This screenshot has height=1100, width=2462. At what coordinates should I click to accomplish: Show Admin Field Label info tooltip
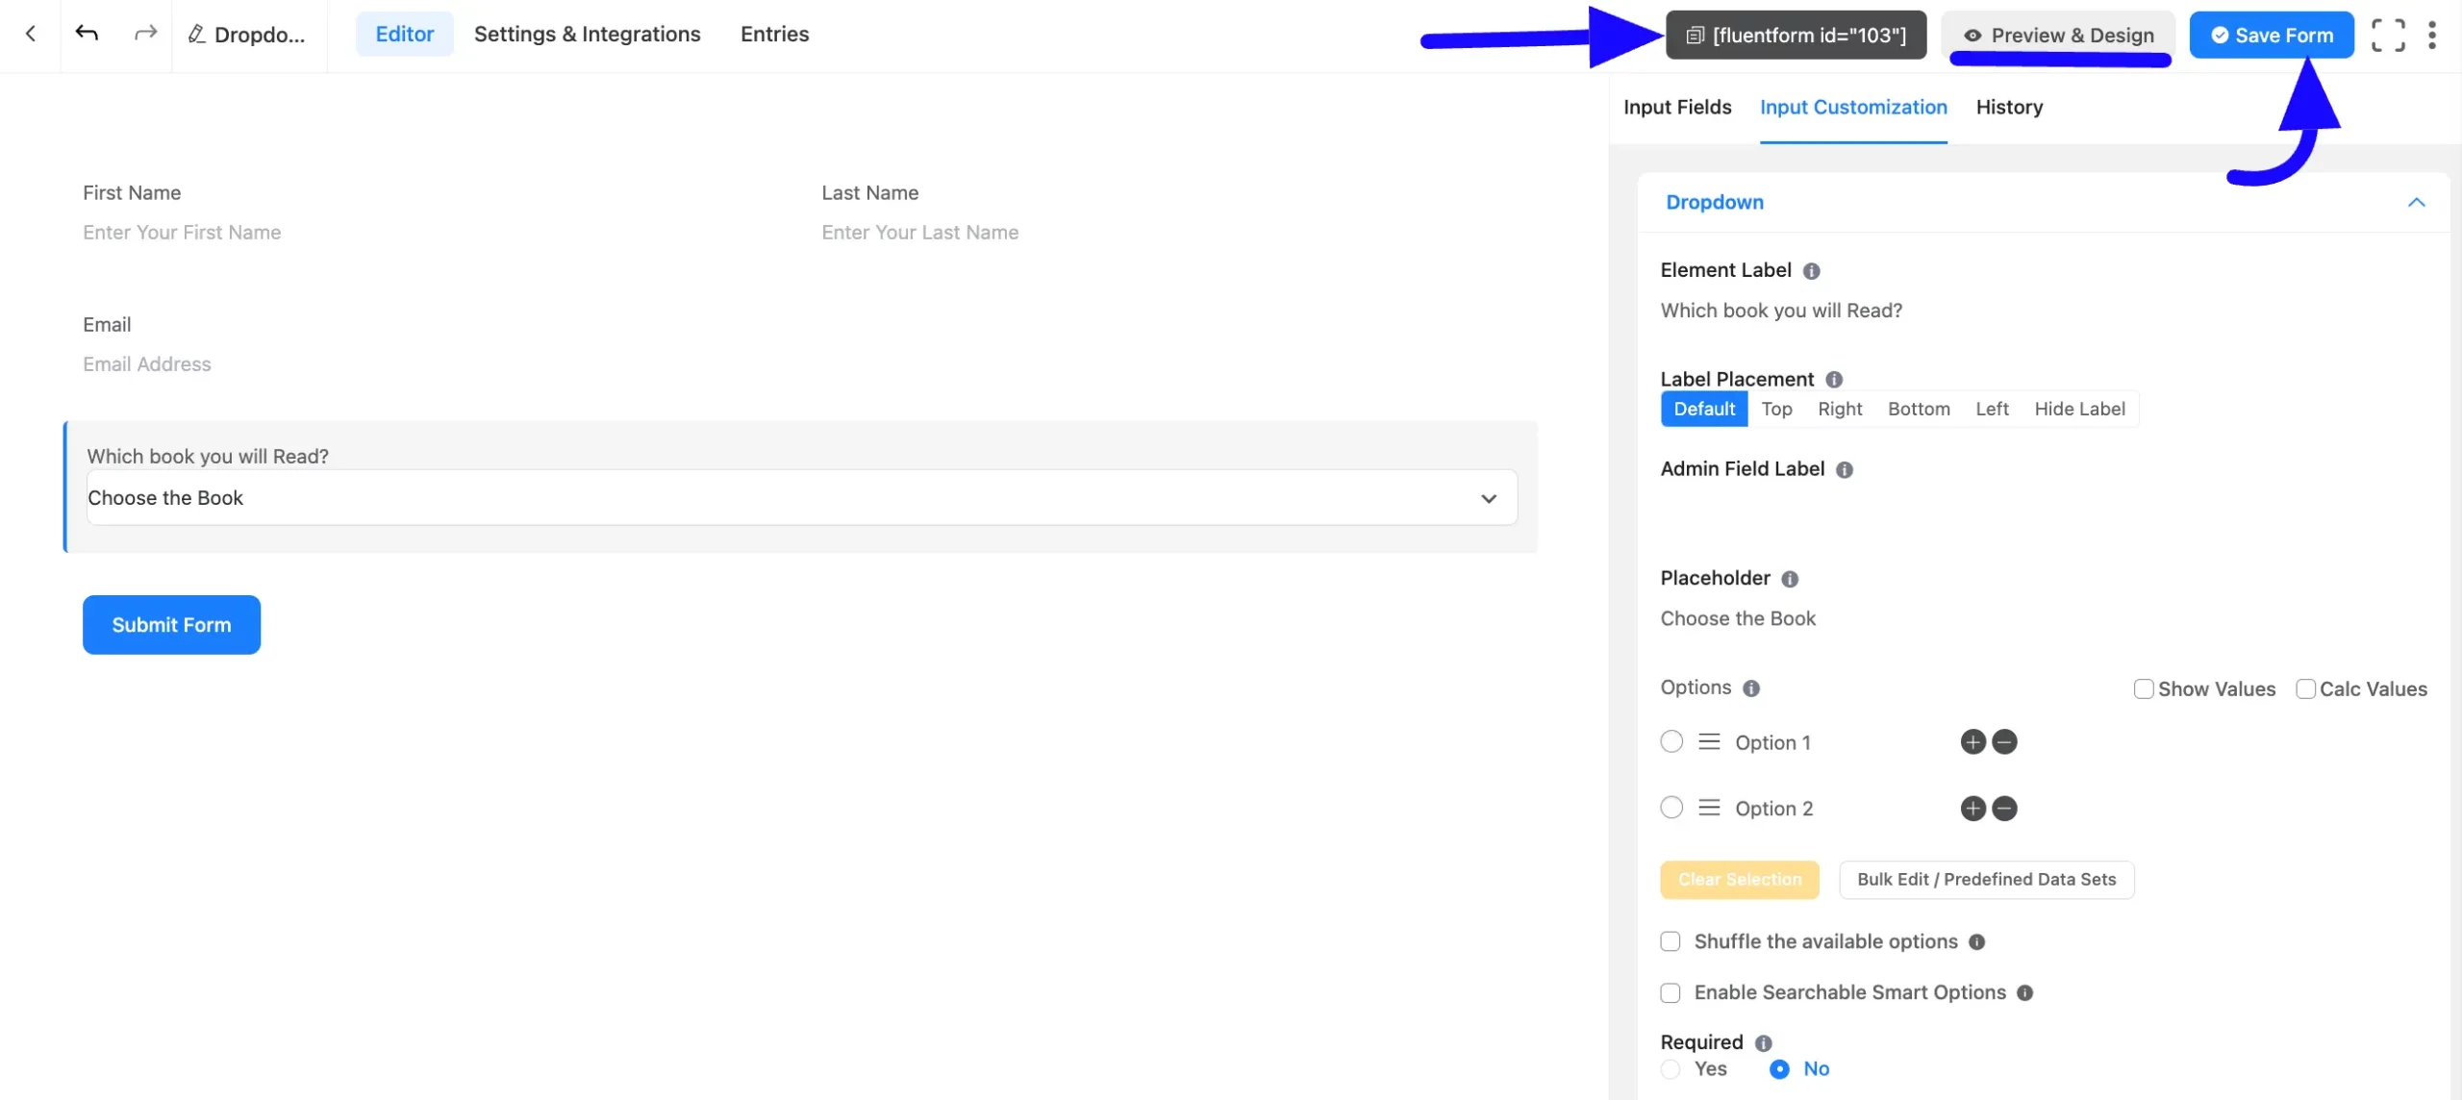pyautogui.click(x=1845, y=470)
